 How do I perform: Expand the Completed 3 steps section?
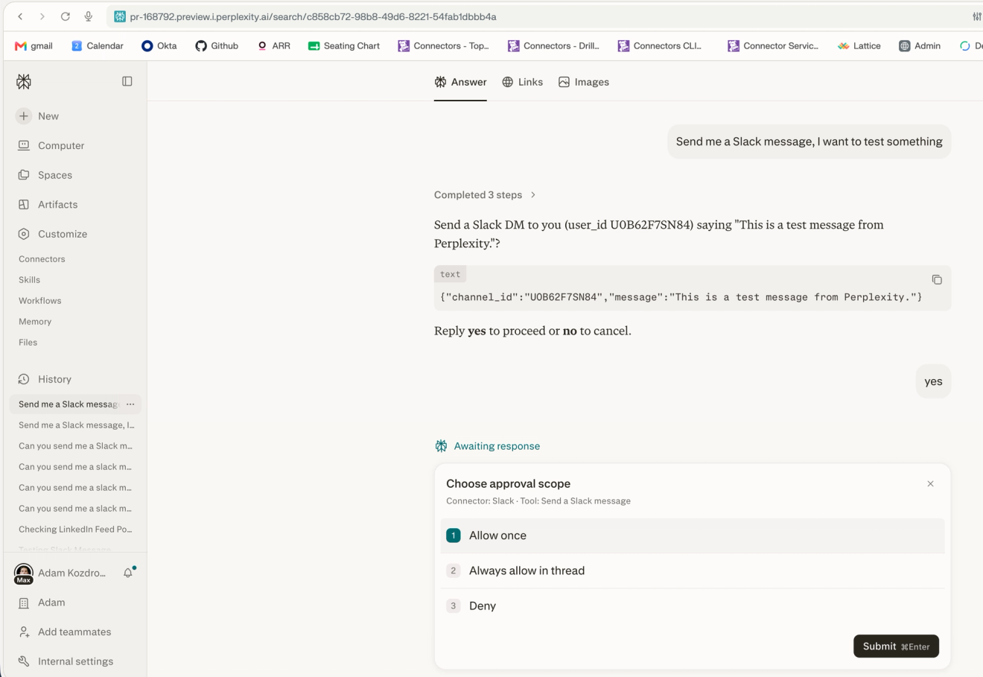click(485, 195)
